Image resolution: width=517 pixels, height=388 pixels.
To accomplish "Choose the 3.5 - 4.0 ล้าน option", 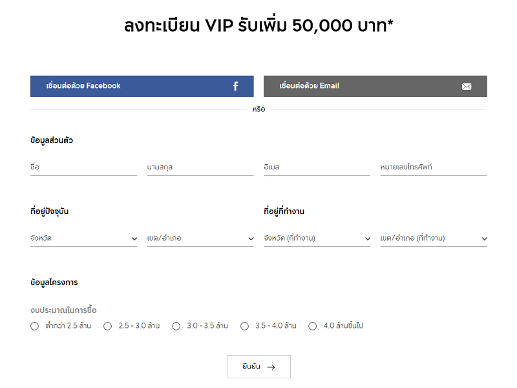I will pyautogui.click(x=244, y=327).
